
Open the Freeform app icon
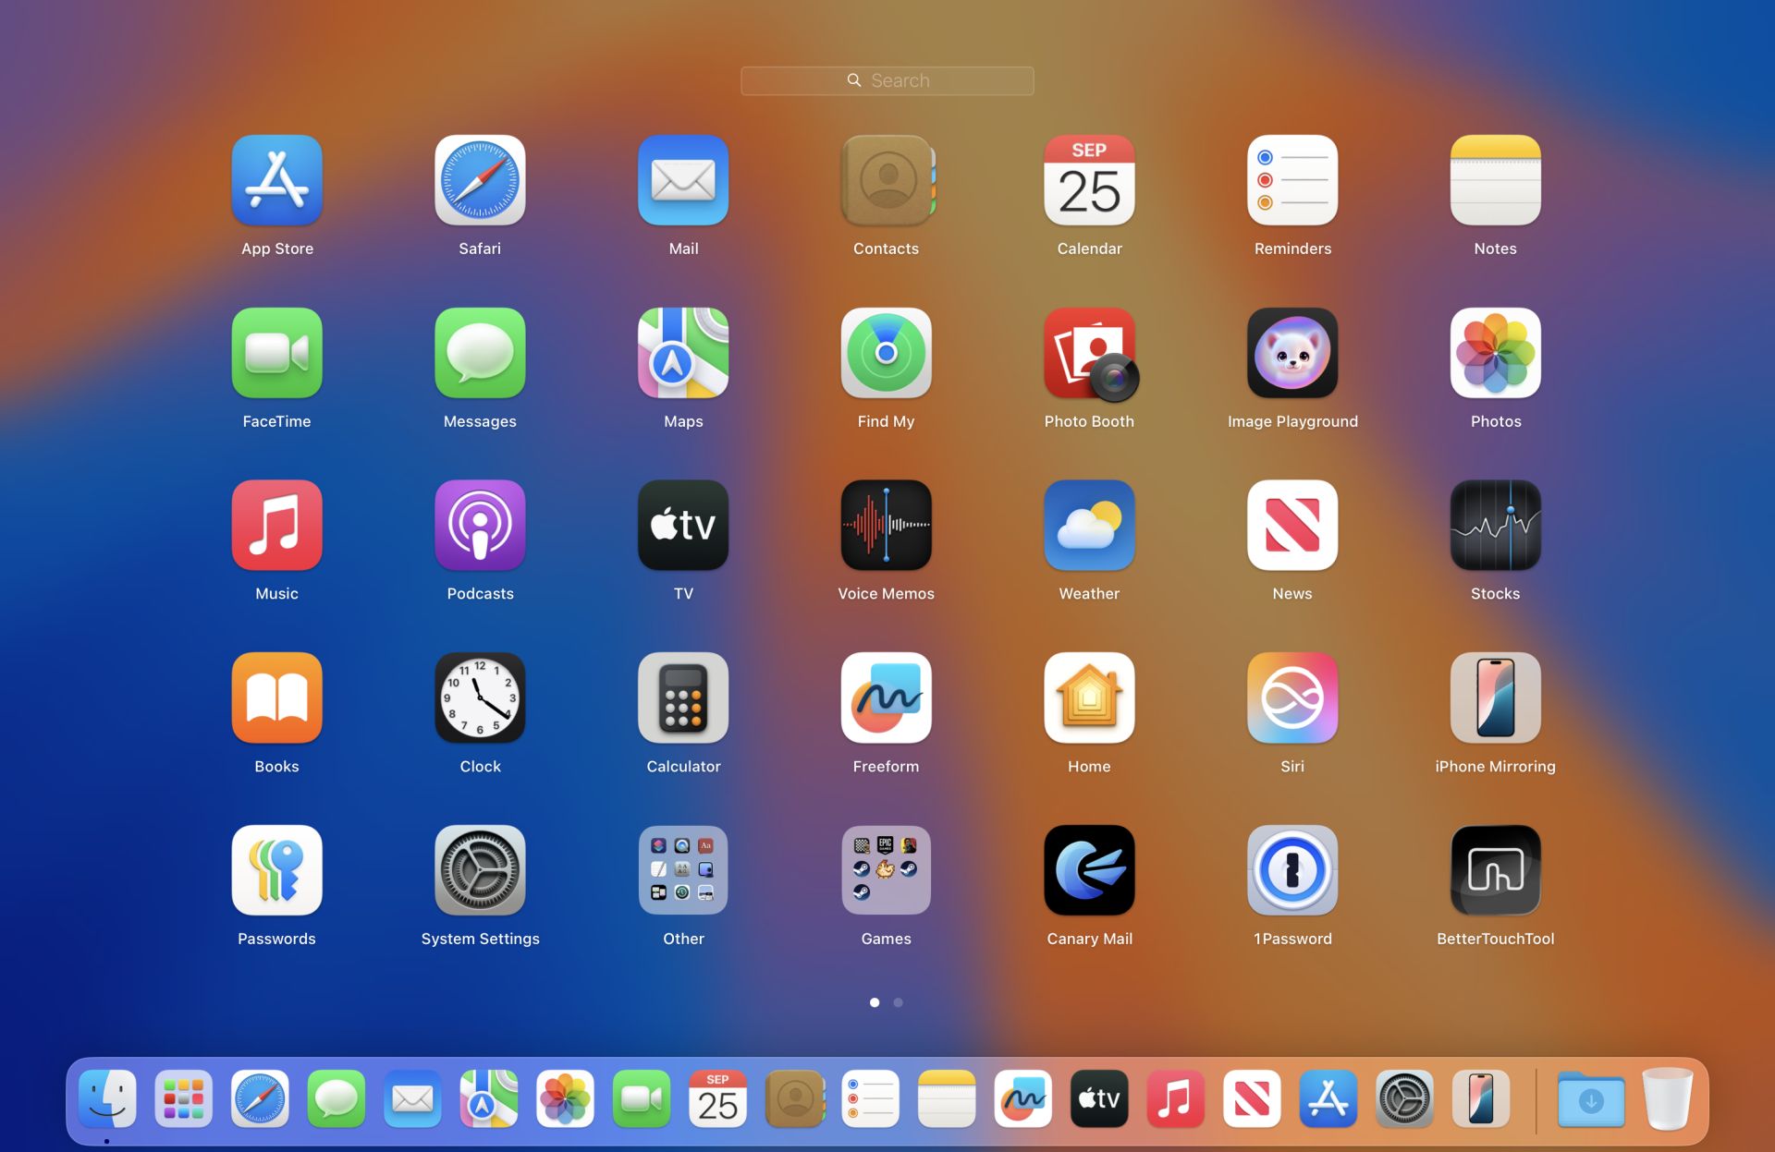click(886, 698)
